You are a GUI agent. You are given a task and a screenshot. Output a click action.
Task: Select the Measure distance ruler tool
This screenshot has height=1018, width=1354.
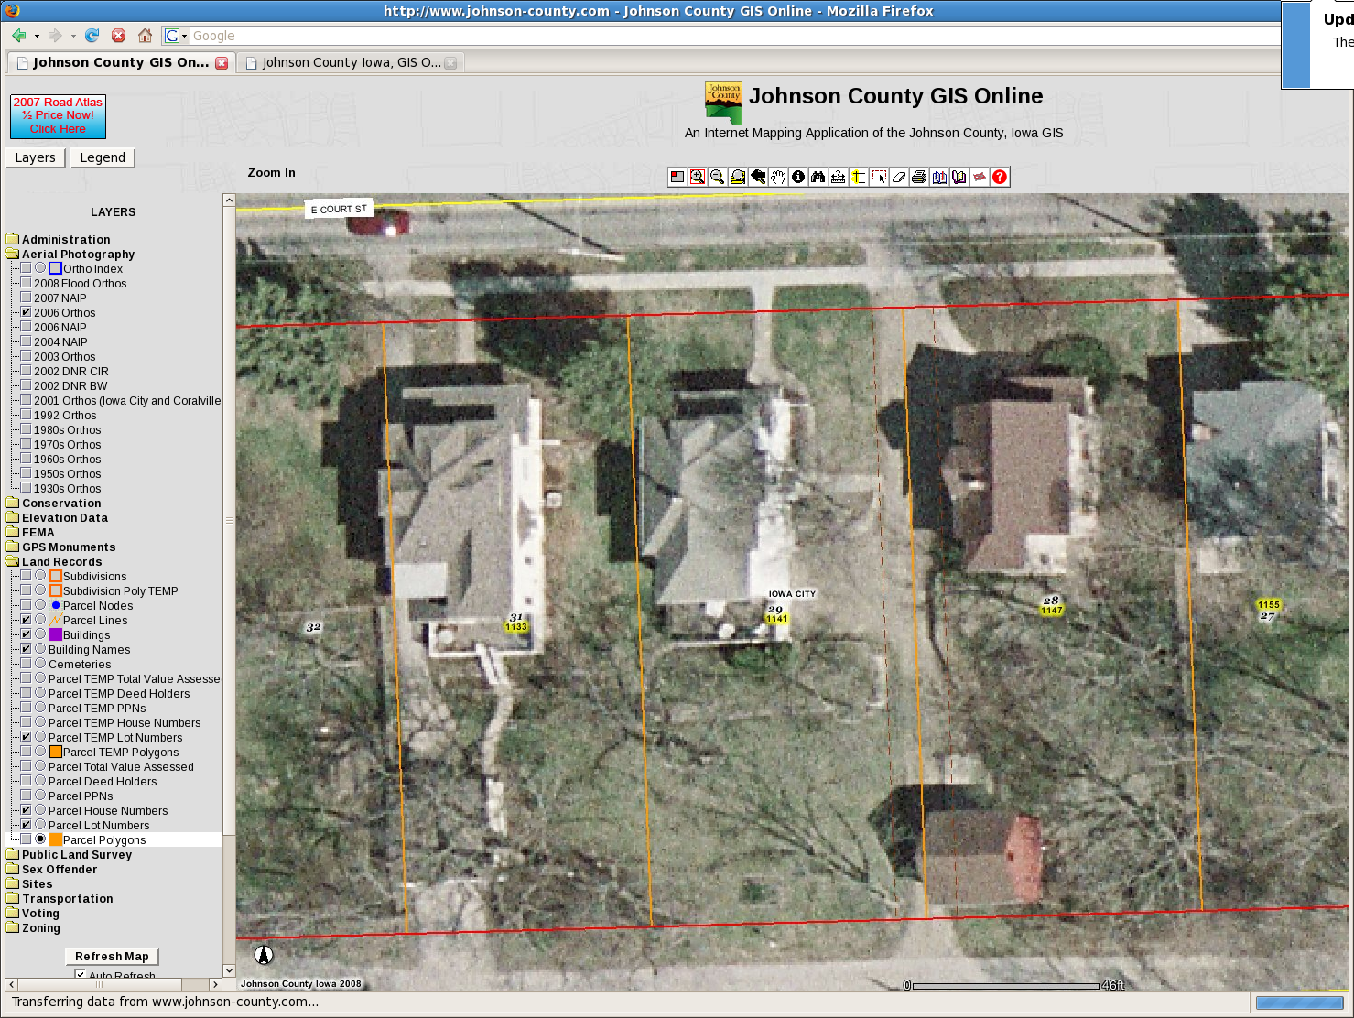839,177
